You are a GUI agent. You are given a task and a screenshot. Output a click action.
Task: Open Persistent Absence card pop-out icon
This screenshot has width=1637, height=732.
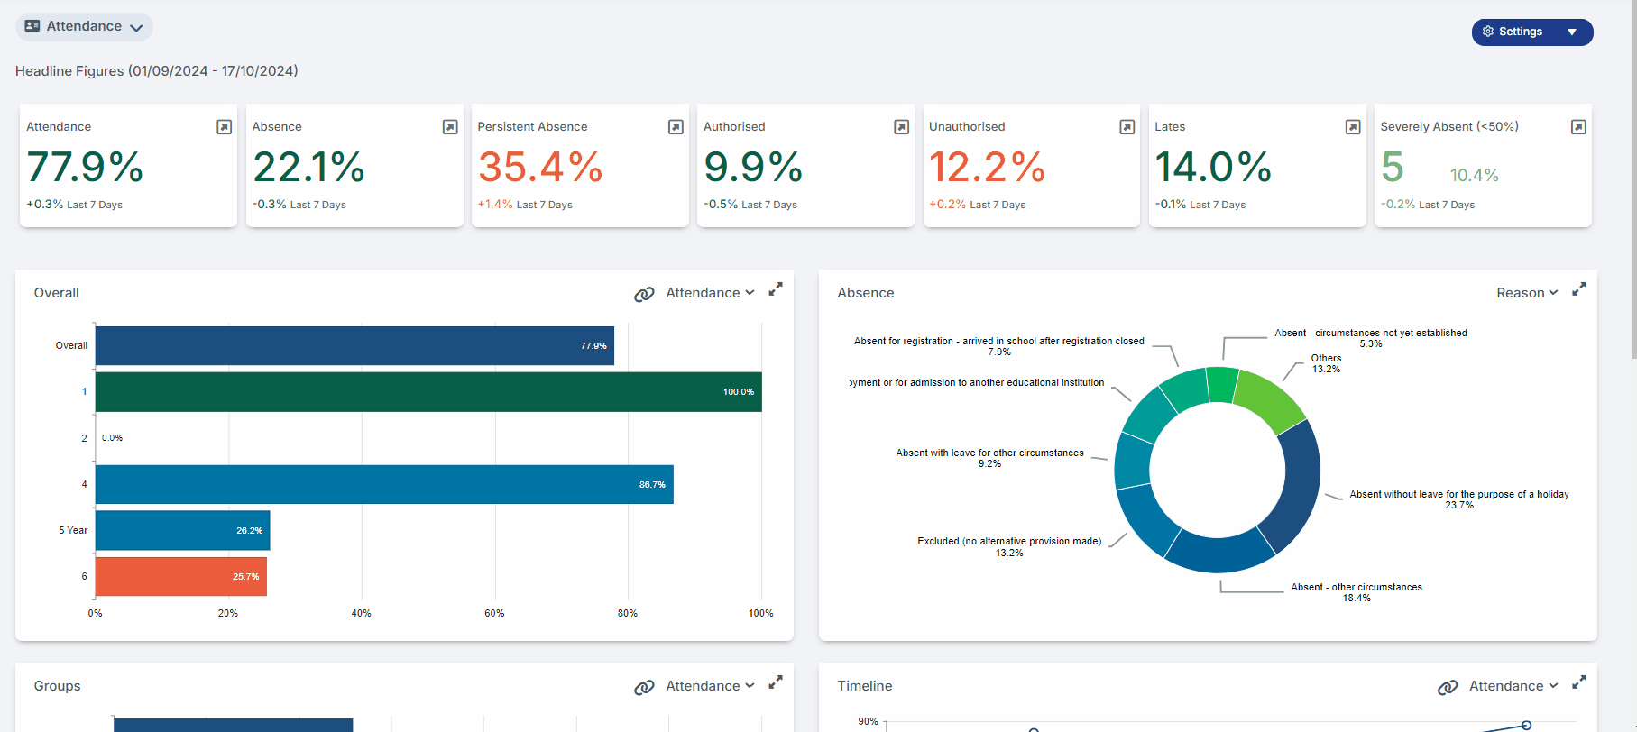pos(676,127)
